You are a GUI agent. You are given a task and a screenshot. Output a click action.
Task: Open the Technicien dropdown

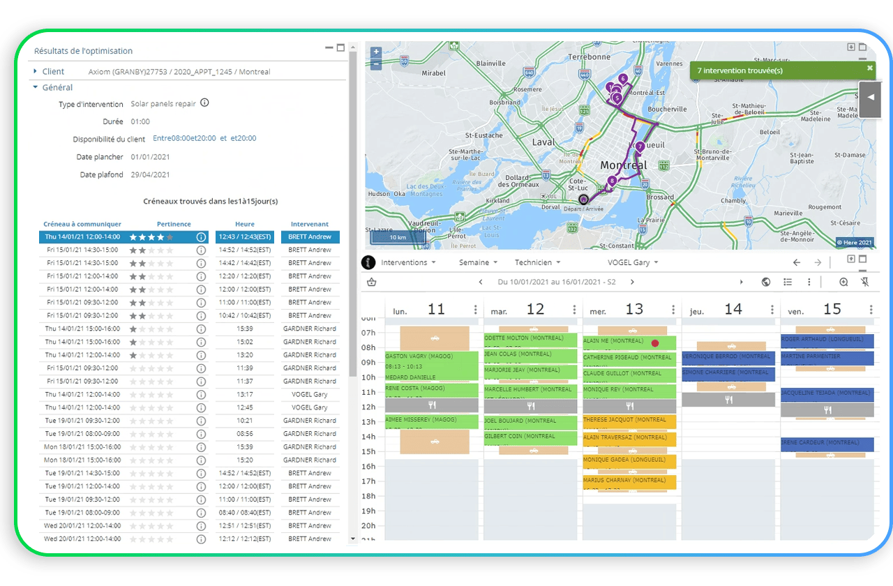538,263
